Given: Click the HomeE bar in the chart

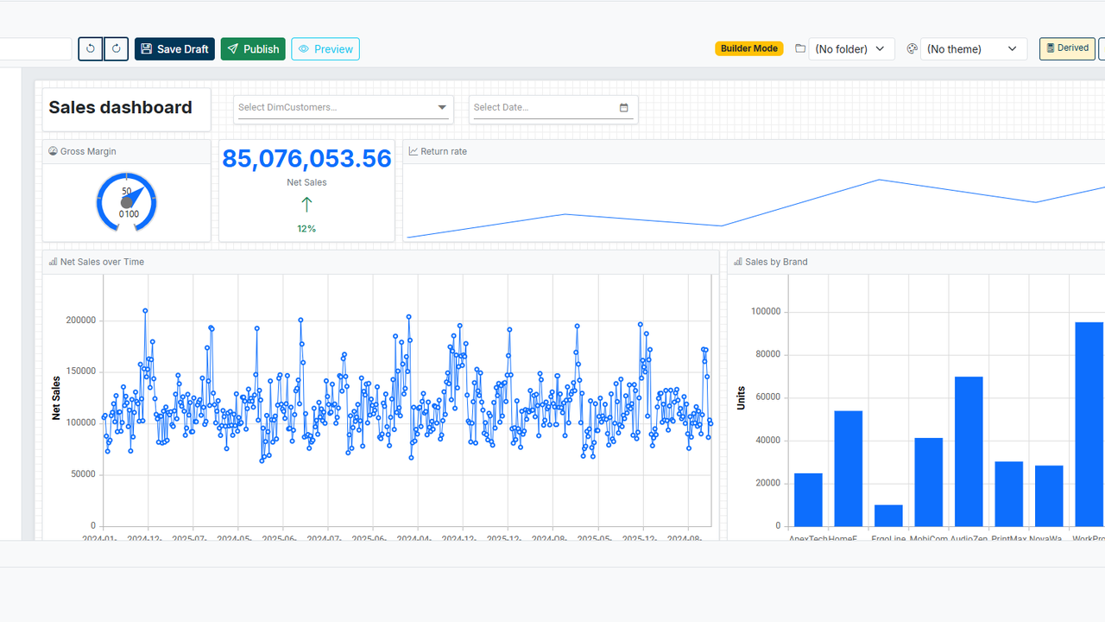Looking at the screenshot, I should [x=848, y=468].
